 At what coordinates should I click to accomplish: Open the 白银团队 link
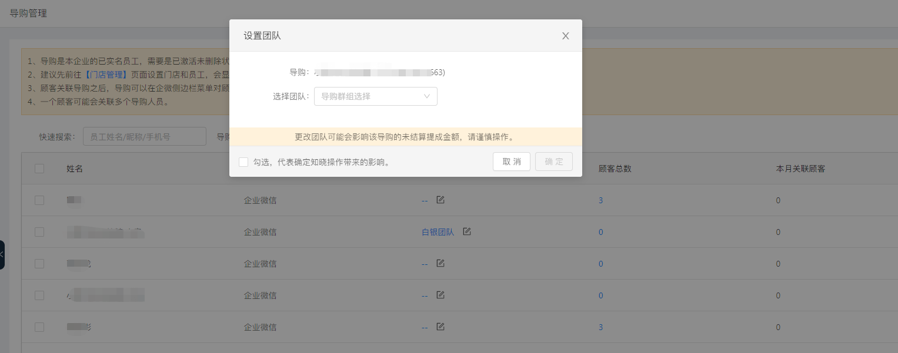438,232
